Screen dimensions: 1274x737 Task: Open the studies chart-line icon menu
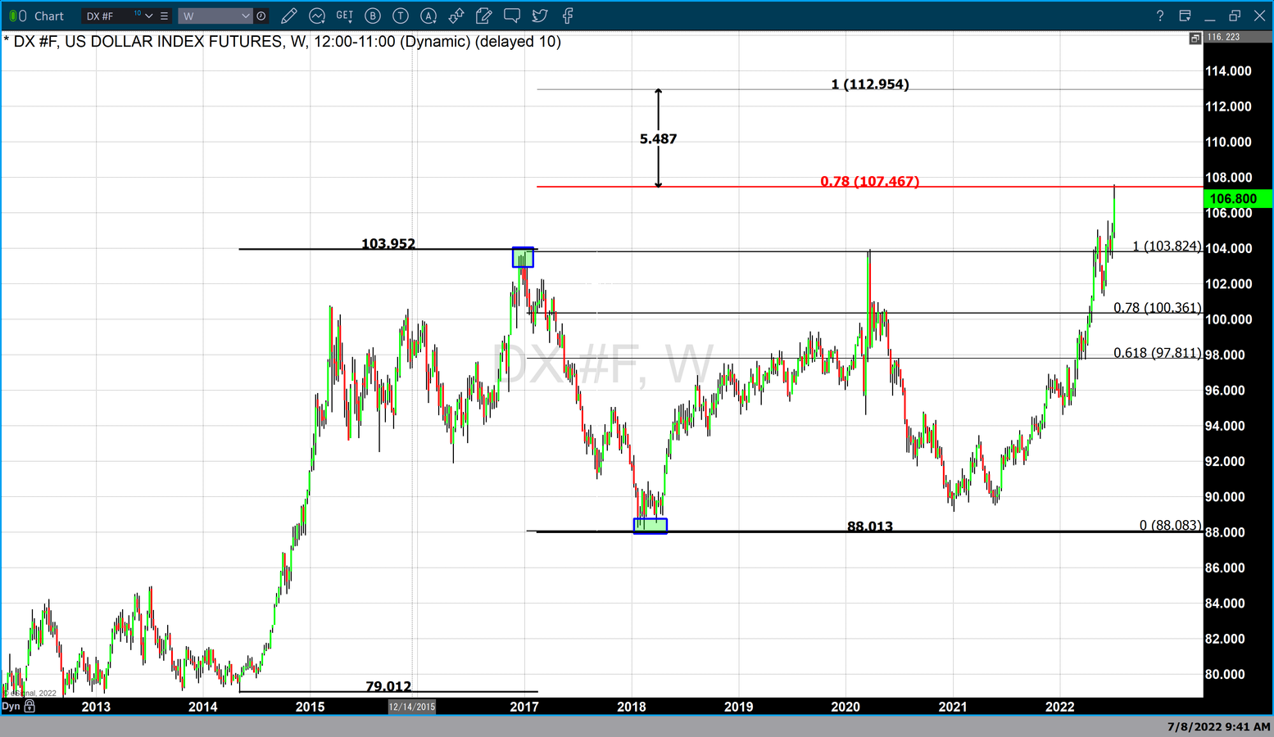tap(316, 16)
